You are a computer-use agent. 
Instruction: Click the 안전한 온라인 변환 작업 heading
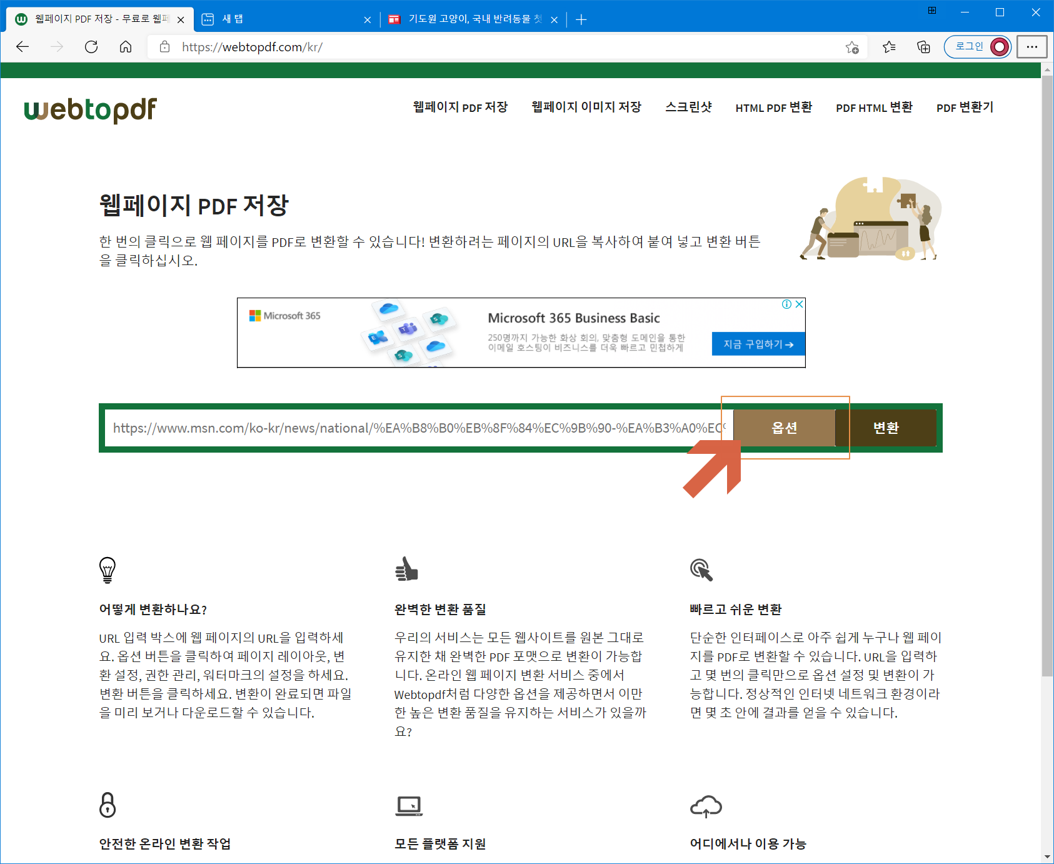(165, 844)
